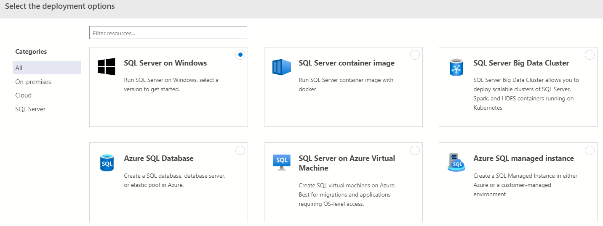The height and width of the screenshot is (226, 603).
Task: Choose the SQL Server on Azure Virtual Machine radio
Action: [415, 150]
